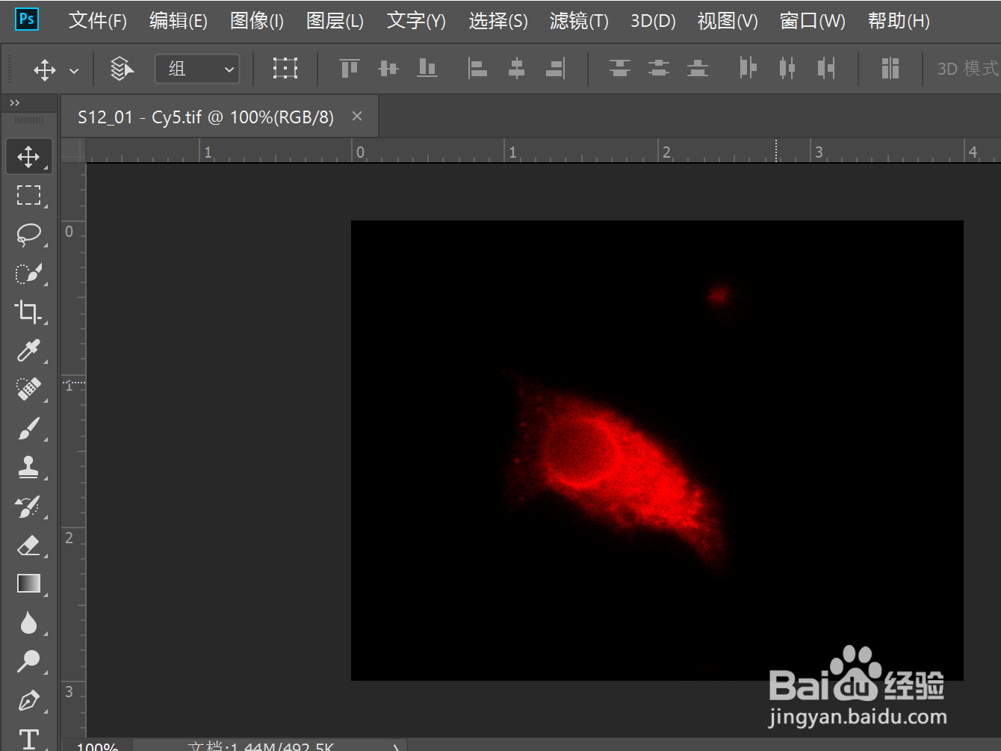Click Align Vertical Centers button

(388, 69)
